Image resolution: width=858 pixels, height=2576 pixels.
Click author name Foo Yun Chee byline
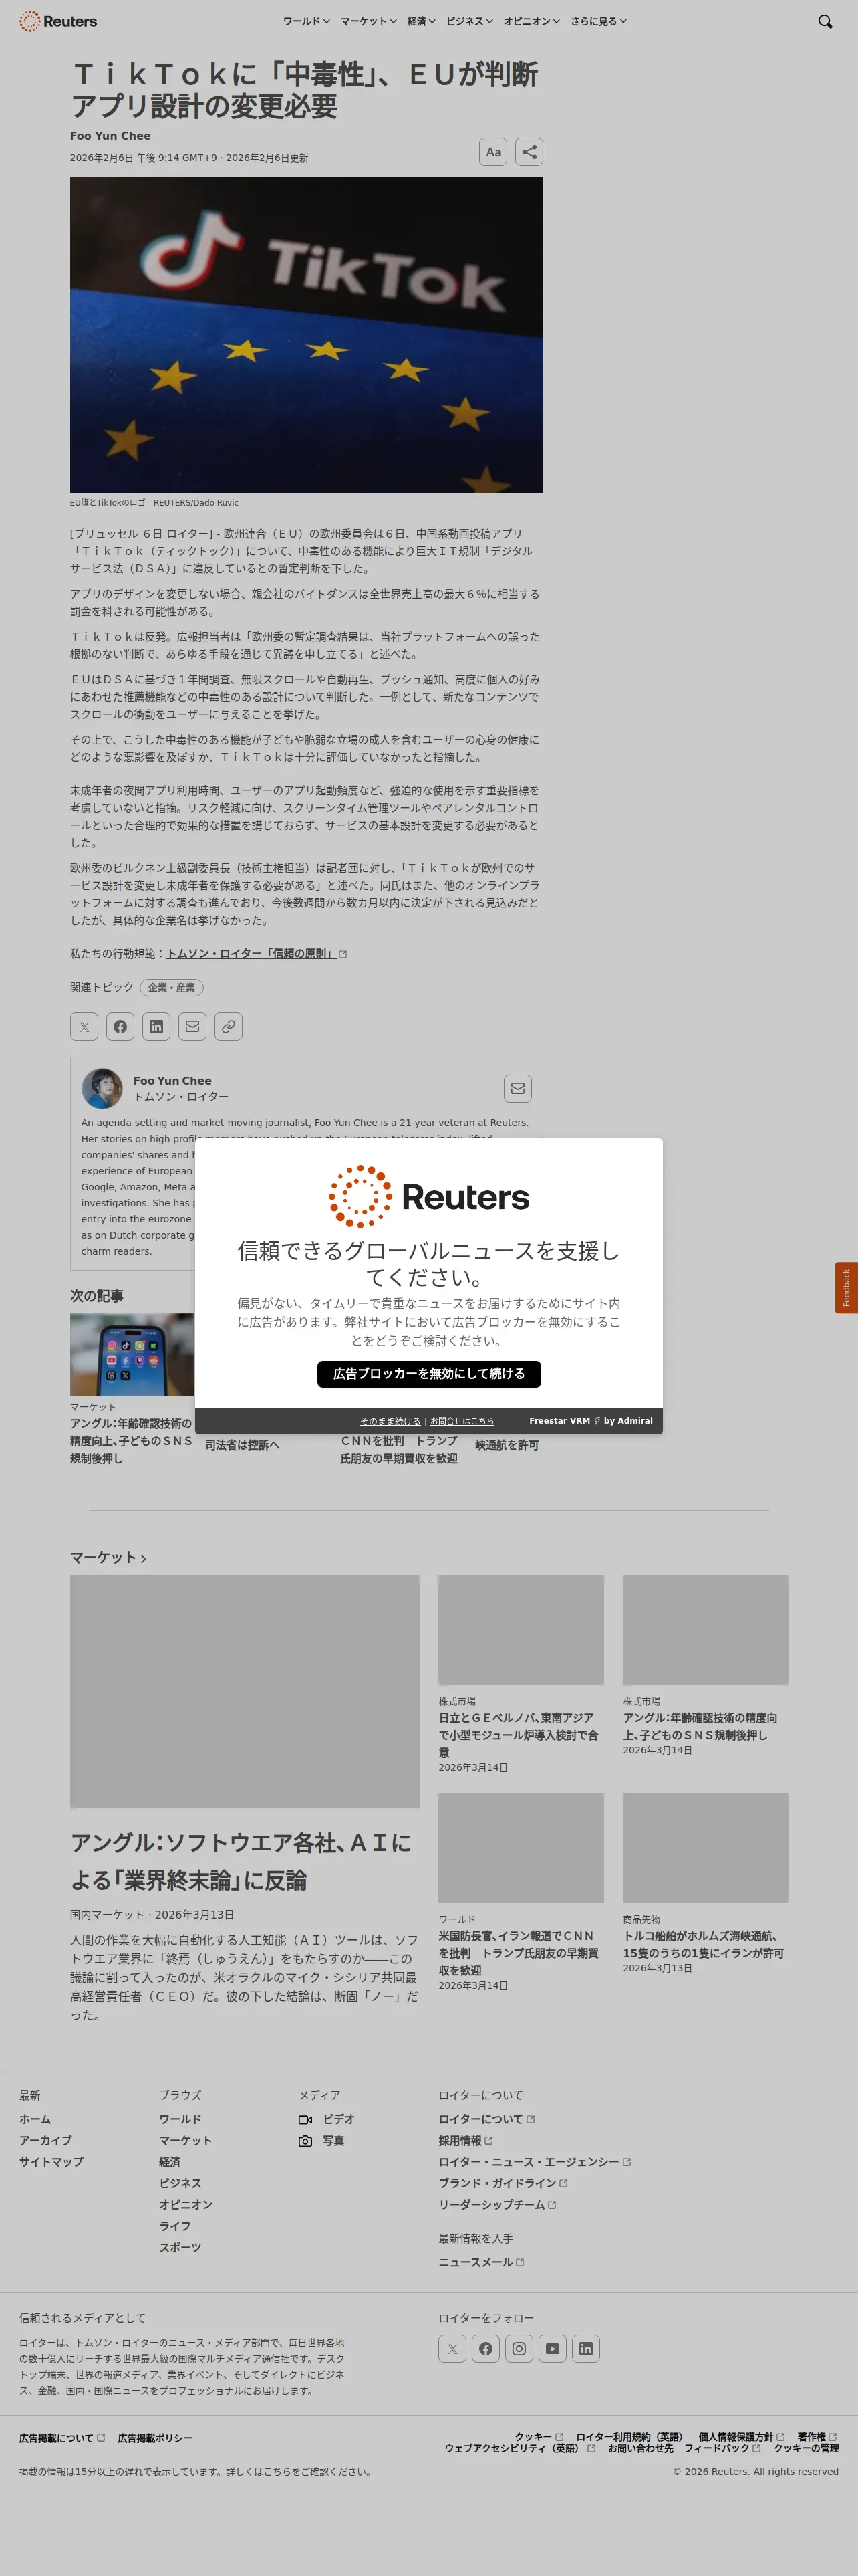click(x=110, y=136)
